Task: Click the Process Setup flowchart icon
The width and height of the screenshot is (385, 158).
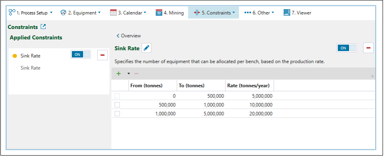Action: point(12,12)
